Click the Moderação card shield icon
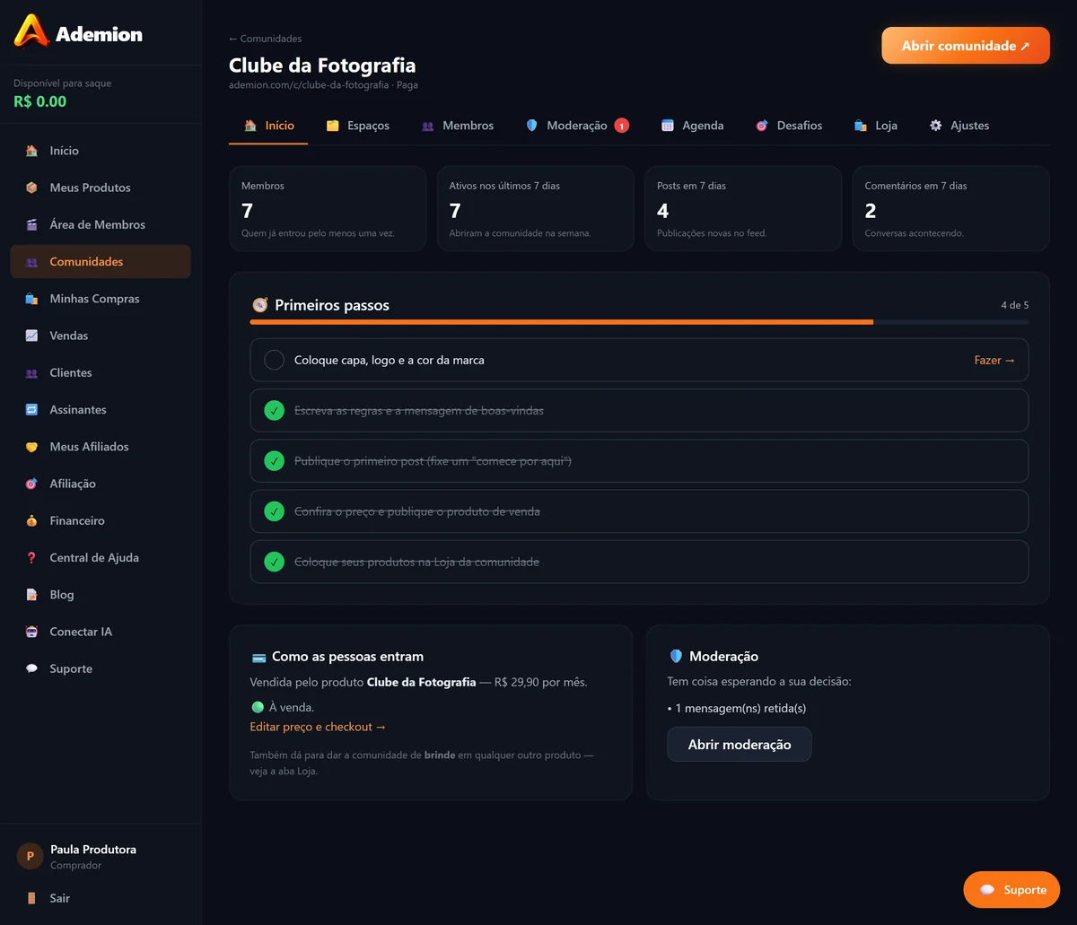 [676, 657]
